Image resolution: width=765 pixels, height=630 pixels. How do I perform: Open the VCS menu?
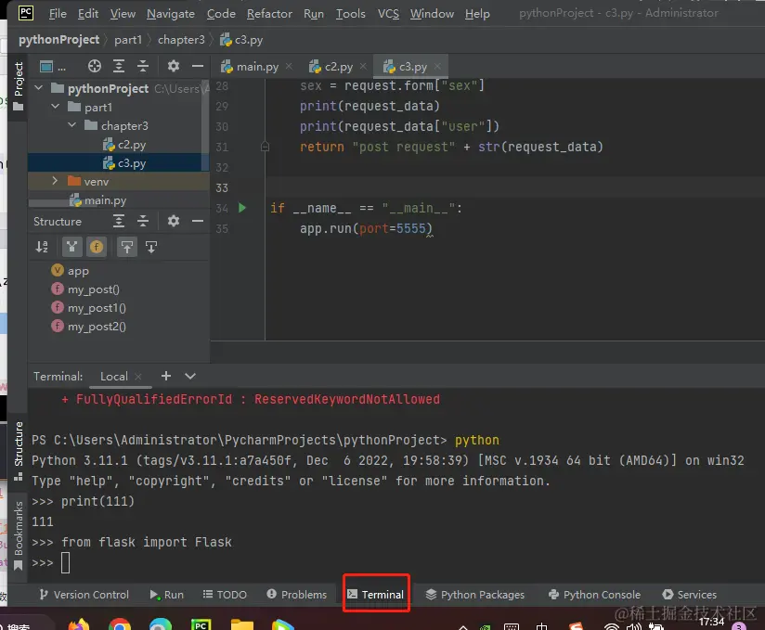[388, 14]
